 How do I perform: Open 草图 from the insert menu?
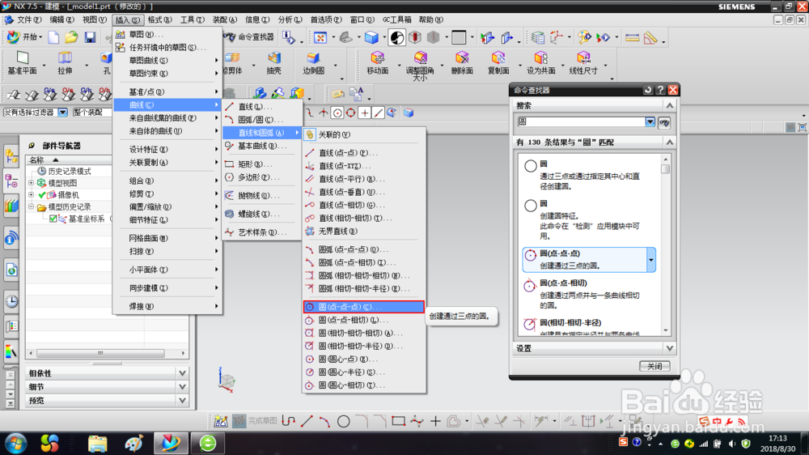167,34
